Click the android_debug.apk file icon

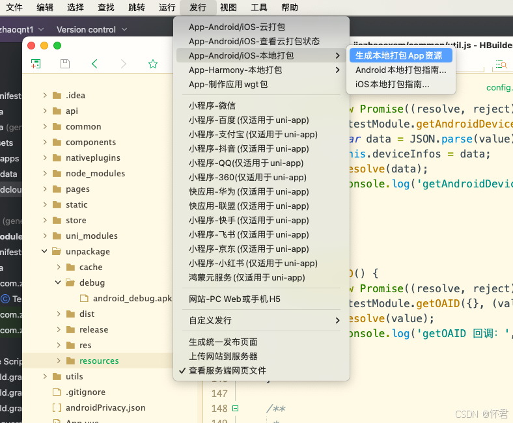click(85, 298)
